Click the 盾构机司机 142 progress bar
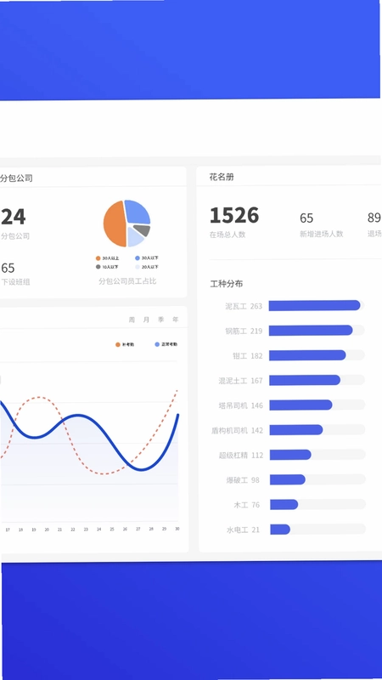This screenshot has height=680, width=382. (317, 430)
